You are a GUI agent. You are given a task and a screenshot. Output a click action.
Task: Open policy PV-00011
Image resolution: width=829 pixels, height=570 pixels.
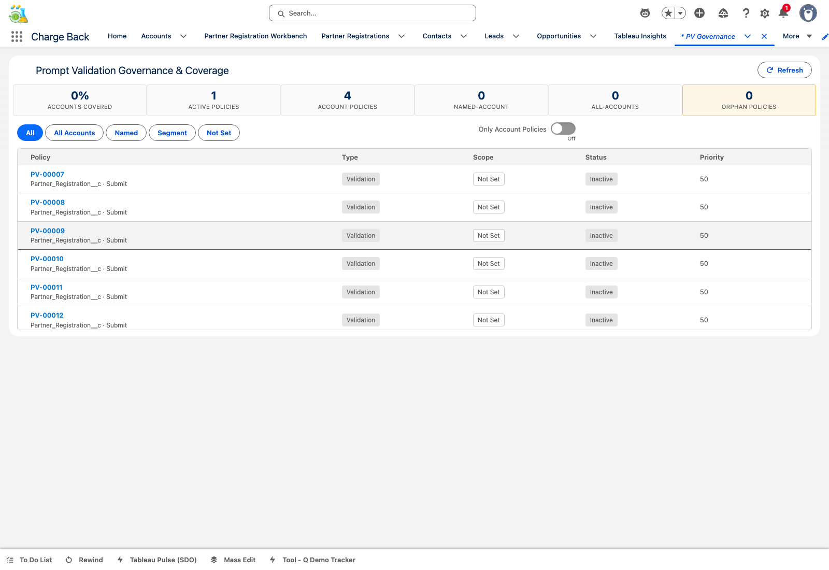click(47, 287)
